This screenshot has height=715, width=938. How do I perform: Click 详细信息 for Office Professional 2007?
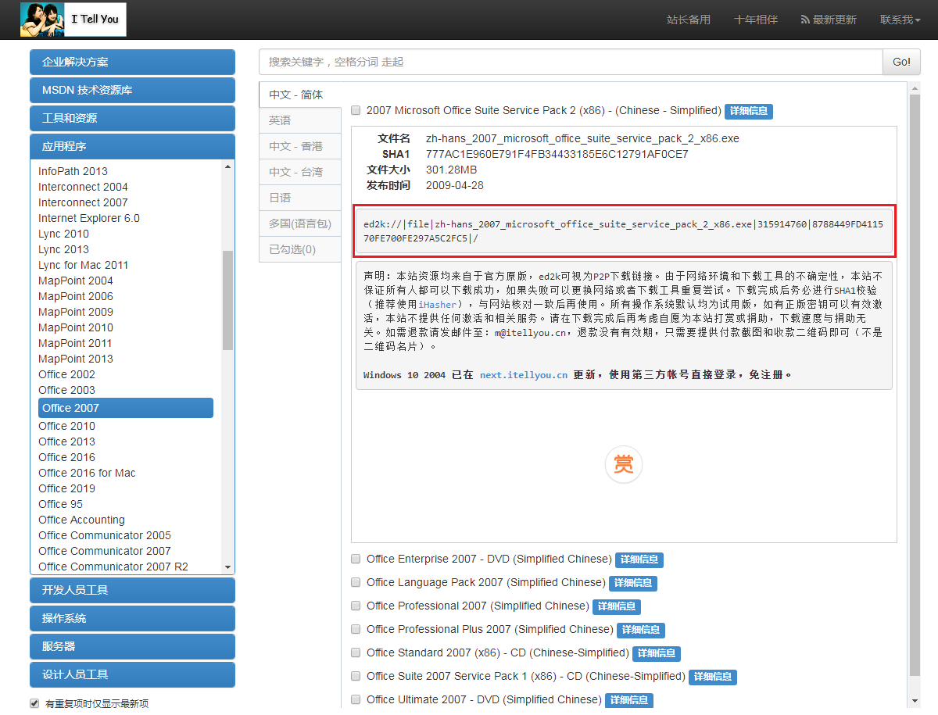[x=617, y=606]
